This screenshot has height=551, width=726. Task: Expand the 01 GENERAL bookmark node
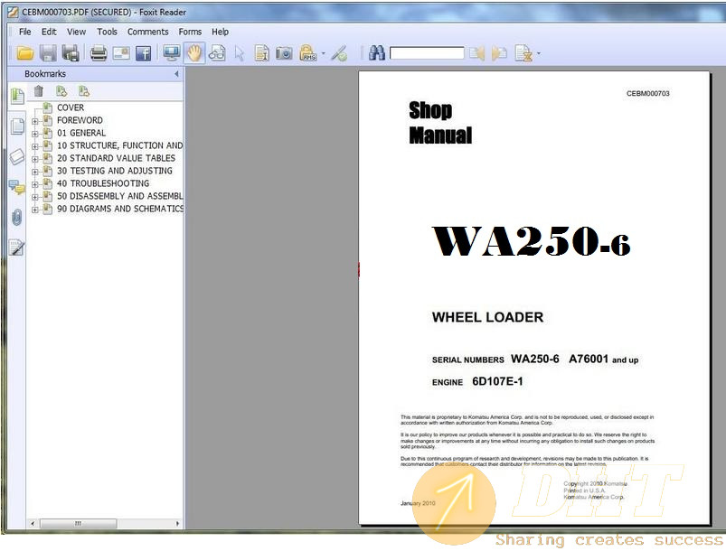tap(35, 134)
